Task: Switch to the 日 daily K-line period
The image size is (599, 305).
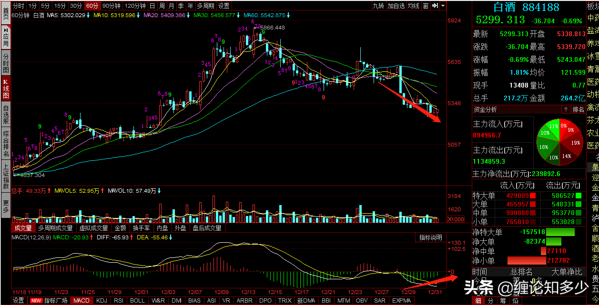Action: point(152,6)
